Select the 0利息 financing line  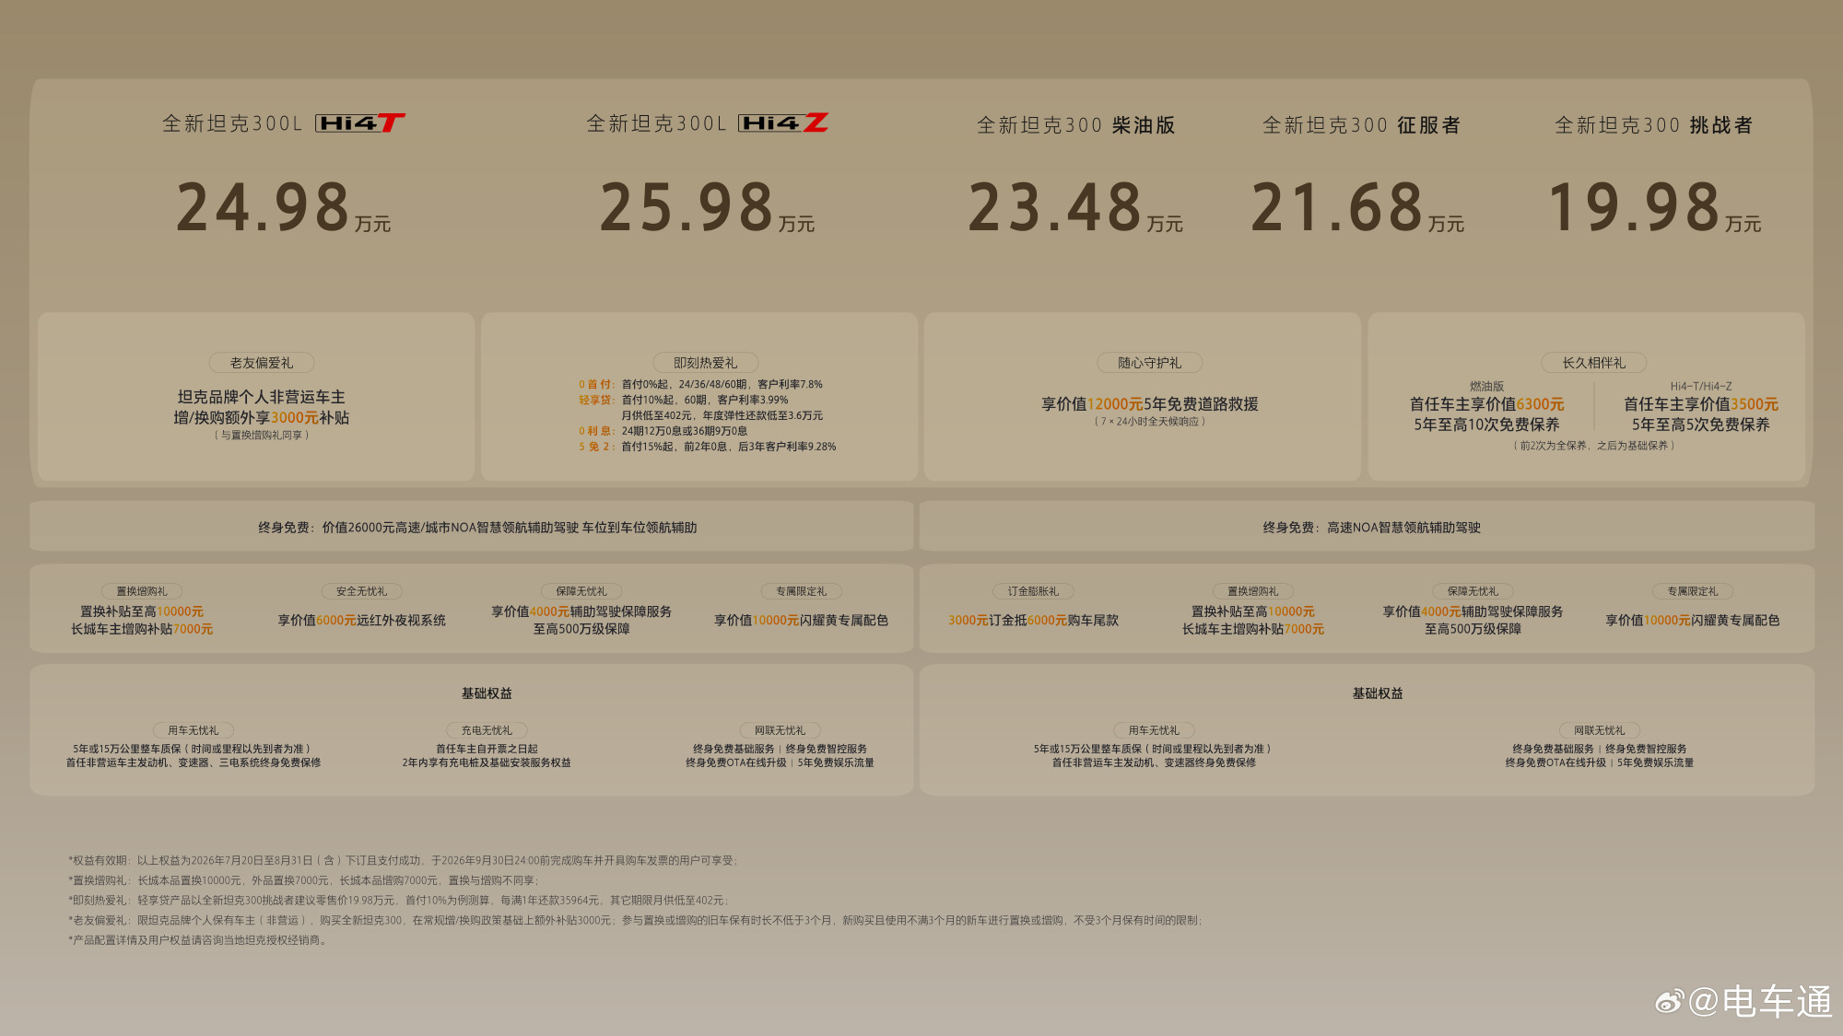tap(663, 431)
